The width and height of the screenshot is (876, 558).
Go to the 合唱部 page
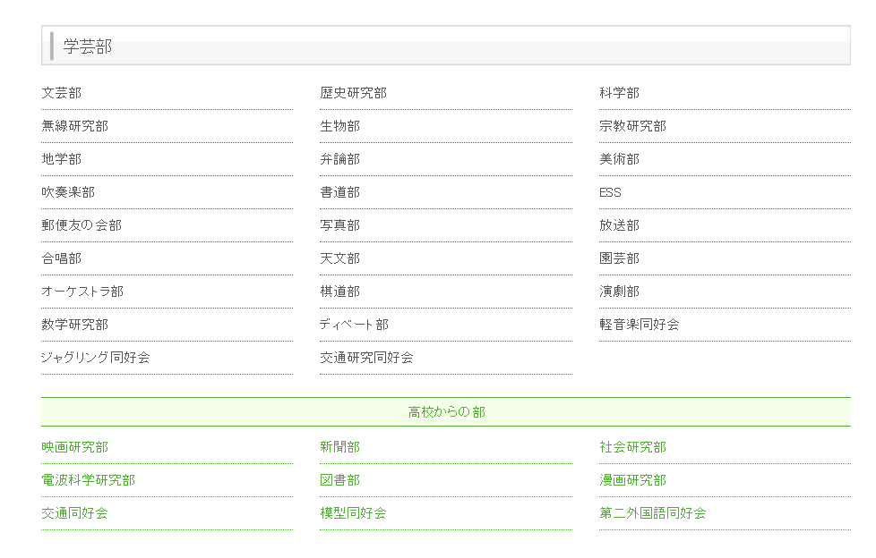(62, 258)
